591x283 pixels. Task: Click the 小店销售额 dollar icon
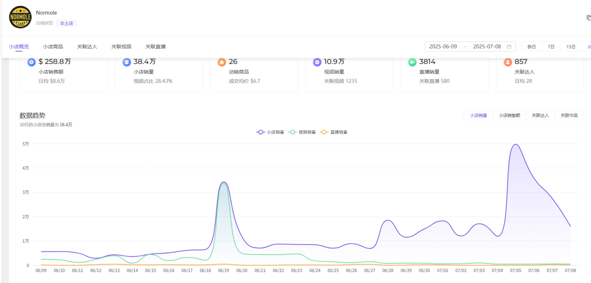click(x=32, y=62)
